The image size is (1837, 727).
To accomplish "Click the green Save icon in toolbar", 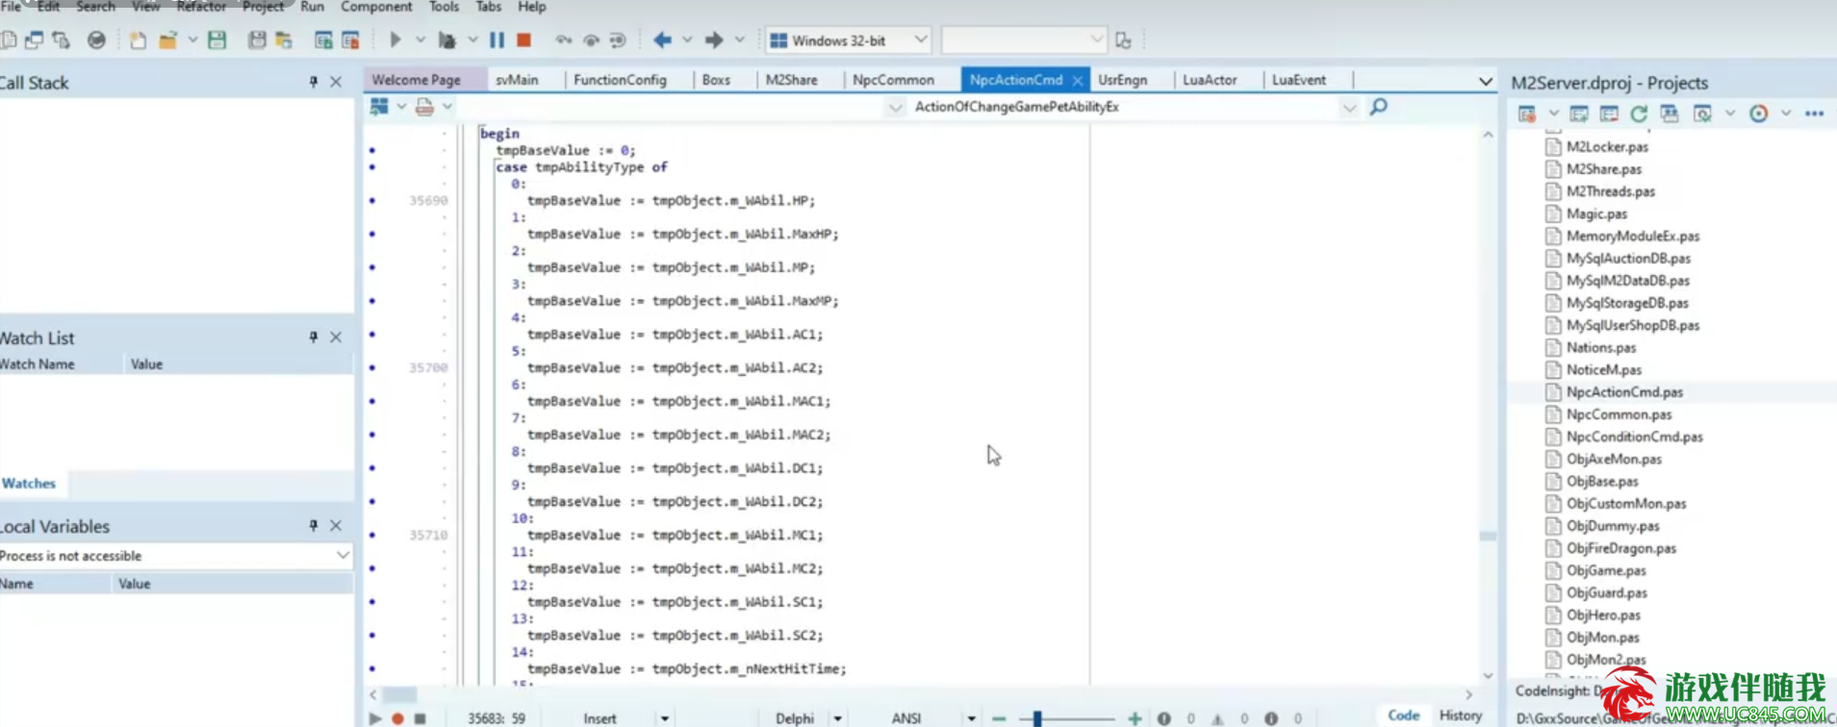I will pos(217,40).
